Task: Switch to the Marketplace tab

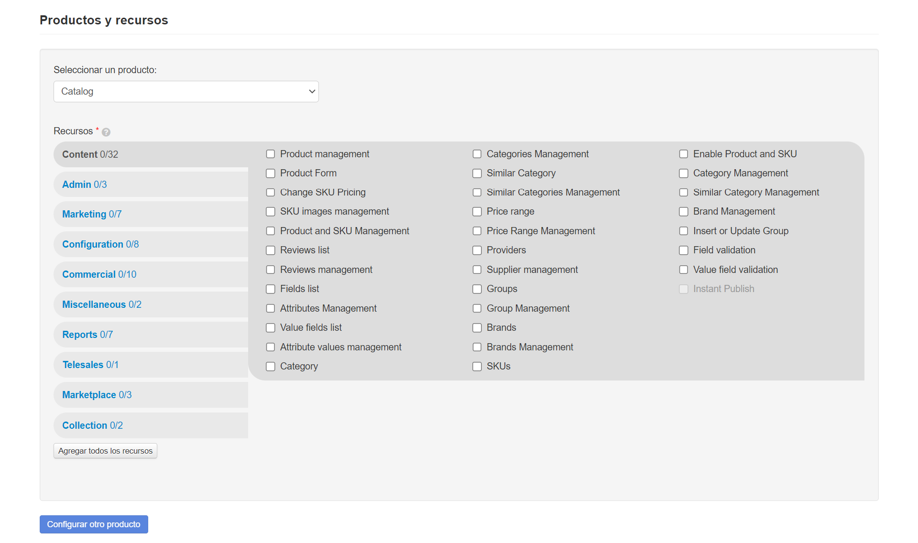Action: point(97,395)
